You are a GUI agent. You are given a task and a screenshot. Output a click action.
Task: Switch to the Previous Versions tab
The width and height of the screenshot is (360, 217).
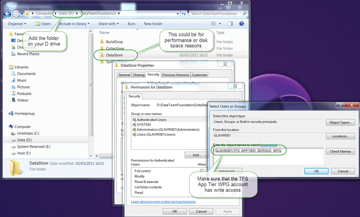(x=175, y=75)
